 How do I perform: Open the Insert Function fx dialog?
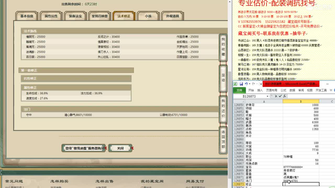click(x=284, y=96)
